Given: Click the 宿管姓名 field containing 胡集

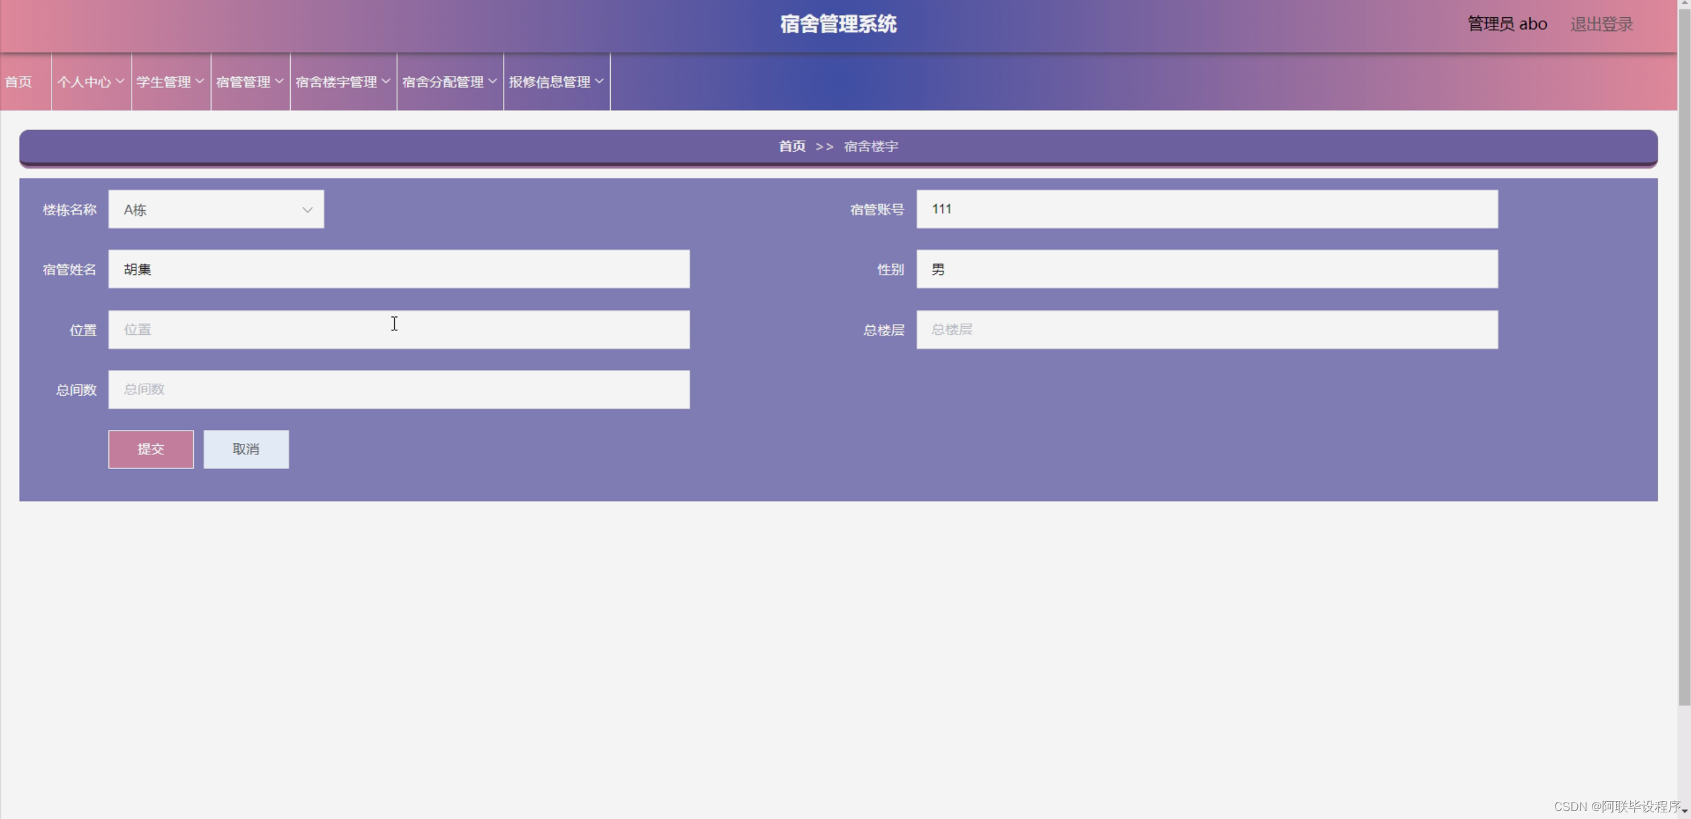Looking at the screenshot, I should pyautogui.click(x=399, y=269).
